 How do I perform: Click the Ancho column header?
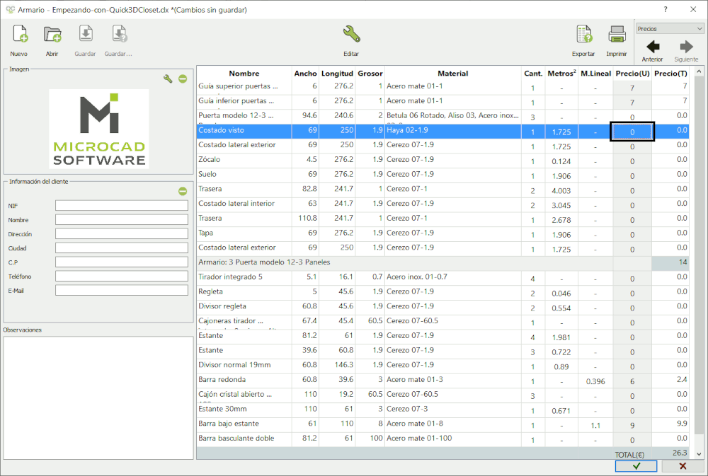(x=305, y=73)
